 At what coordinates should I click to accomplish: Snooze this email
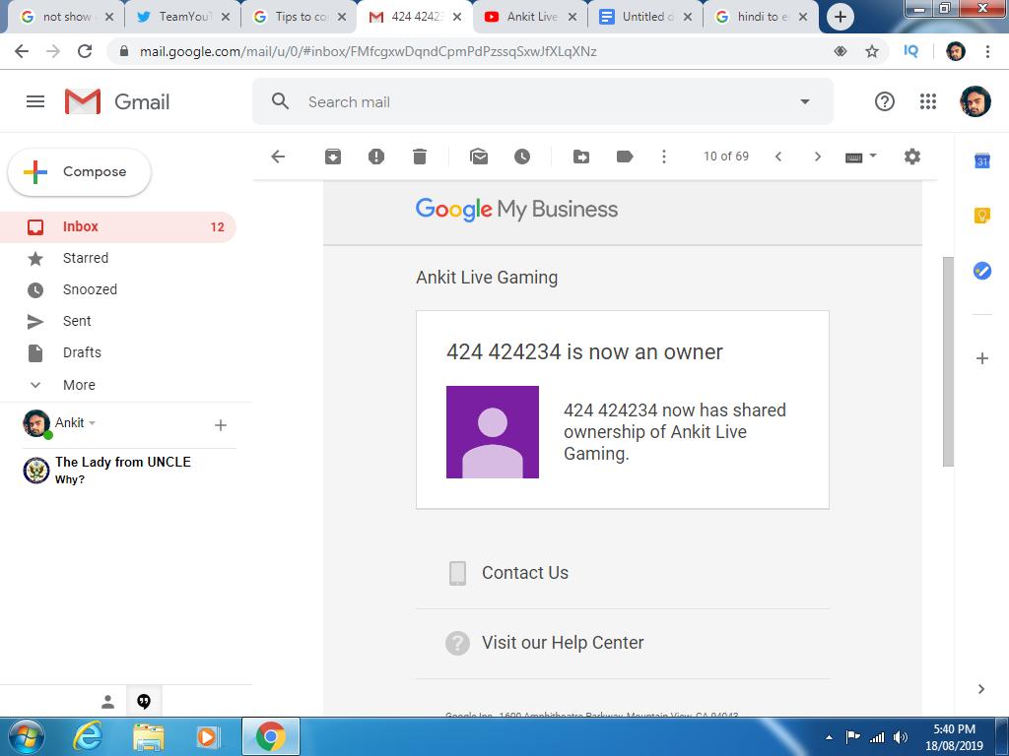522,157
